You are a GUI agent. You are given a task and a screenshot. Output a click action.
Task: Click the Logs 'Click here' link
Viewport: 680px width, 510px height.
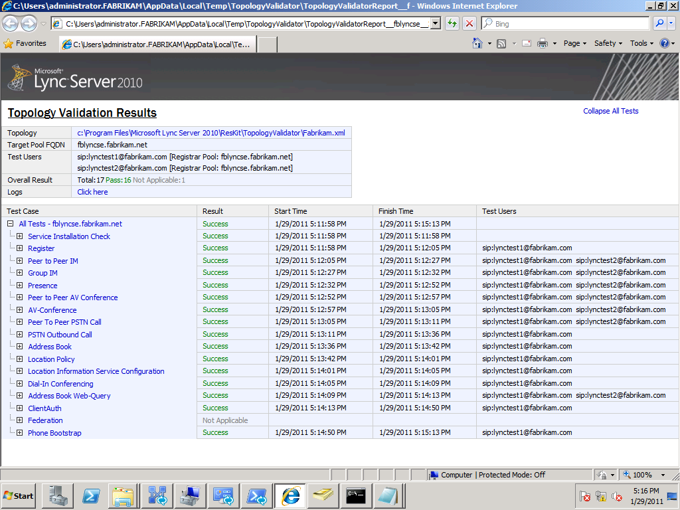(x=92, y=192)
